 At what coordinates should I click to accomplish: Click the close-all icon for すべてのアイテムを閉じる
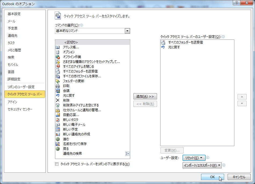pos(58,67)
